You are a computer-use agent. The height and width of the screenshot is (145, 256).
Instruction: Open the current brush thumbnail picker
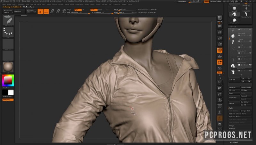[x=8, y=20]
